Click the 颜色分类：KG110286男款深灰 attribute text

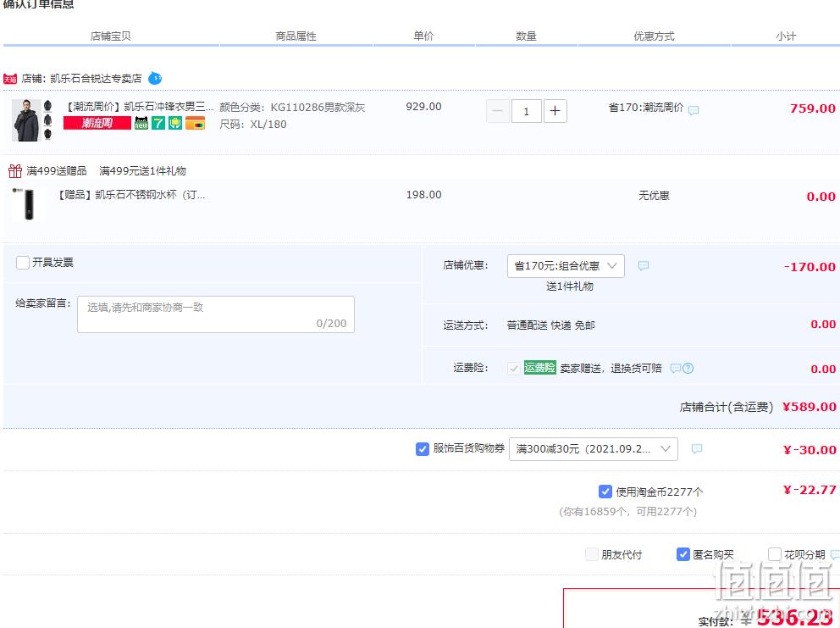tap(292, 108)
